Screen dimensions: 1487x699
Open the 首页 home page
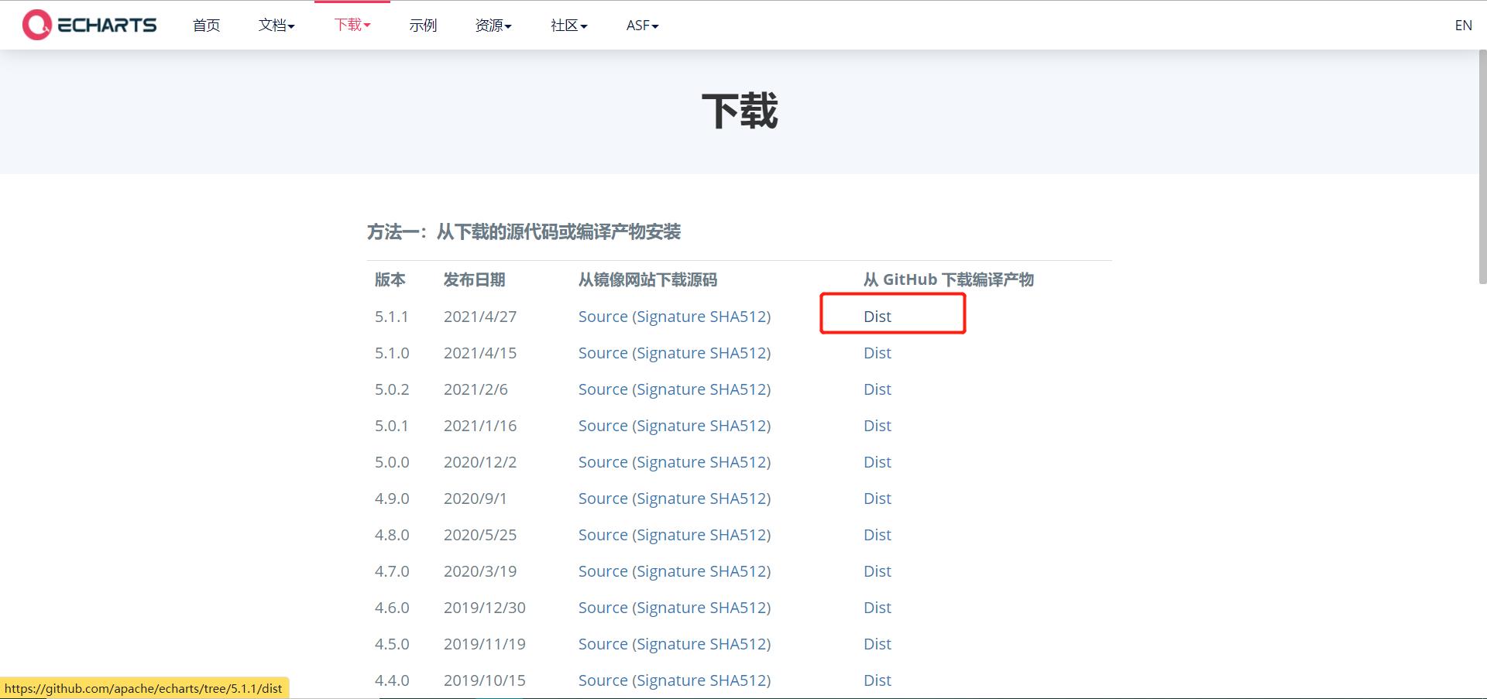206,26
